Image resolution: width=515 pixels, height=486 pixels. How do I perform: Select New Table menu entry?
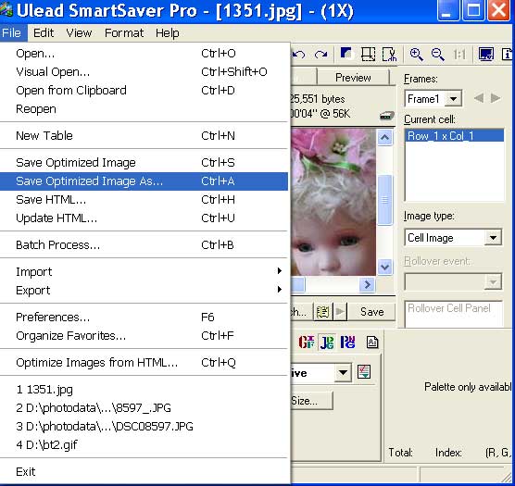[144, 135]
